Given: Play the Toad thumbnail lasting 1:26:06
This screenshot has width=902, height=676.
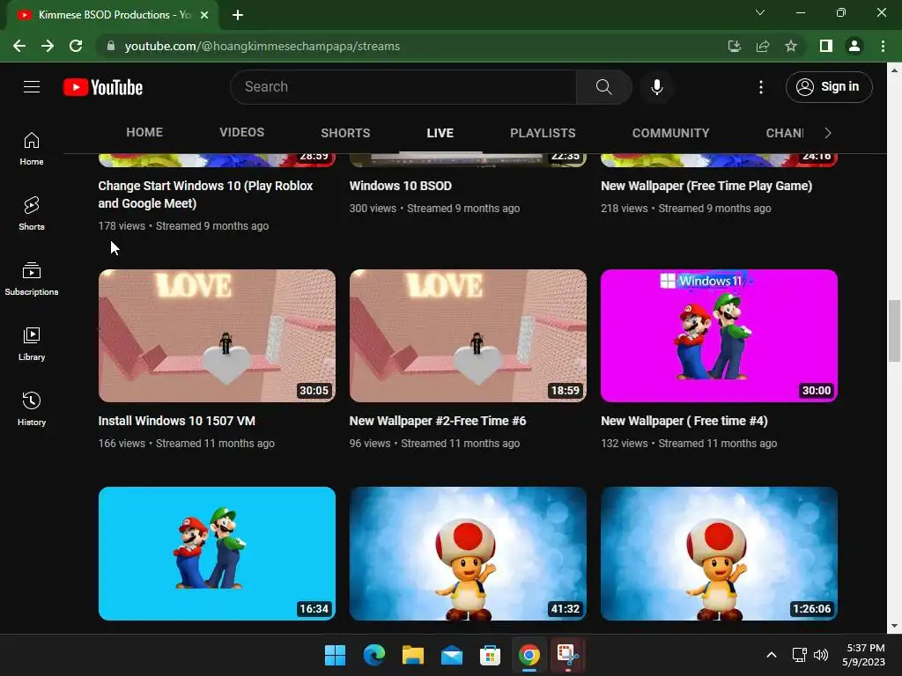Looking at the screenshot, I should point(719,554).
